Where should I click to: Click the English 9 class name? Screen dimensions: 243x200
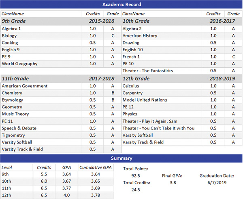(x=11, y=50)
